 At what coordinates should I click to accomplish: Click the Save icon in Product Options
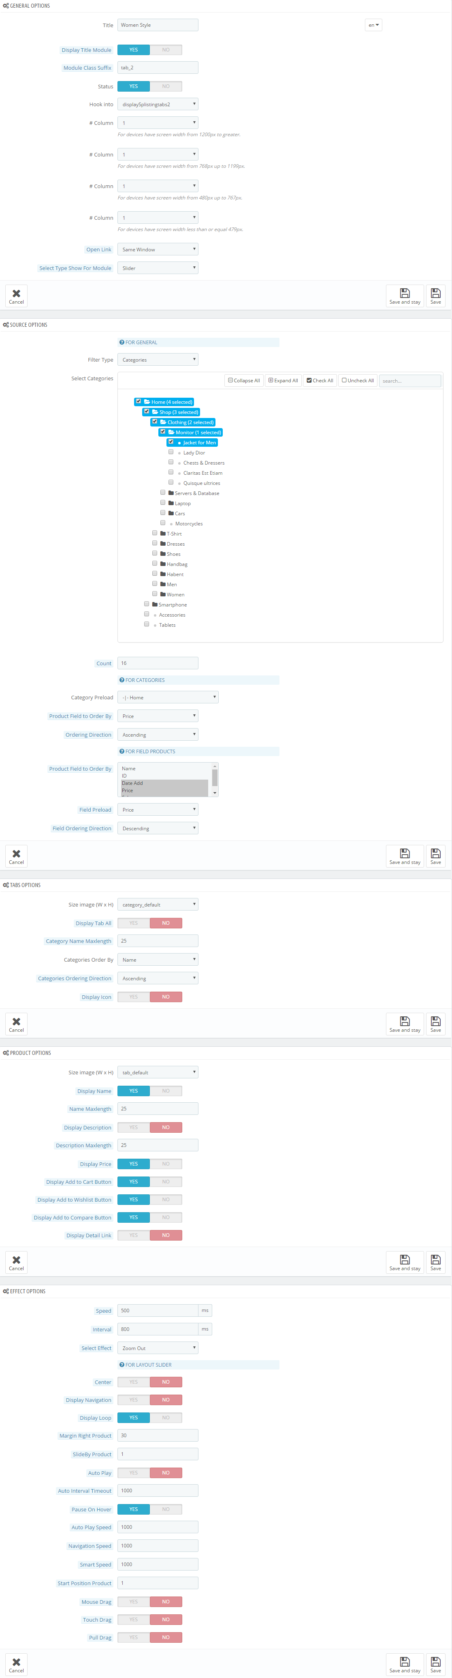pos(436,1260)
